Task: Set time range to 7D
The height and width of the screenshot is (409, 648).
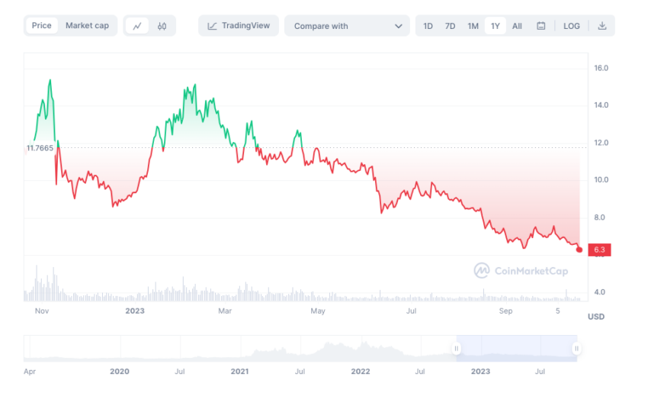Action: pyautogui.click(x=451, y=26)
